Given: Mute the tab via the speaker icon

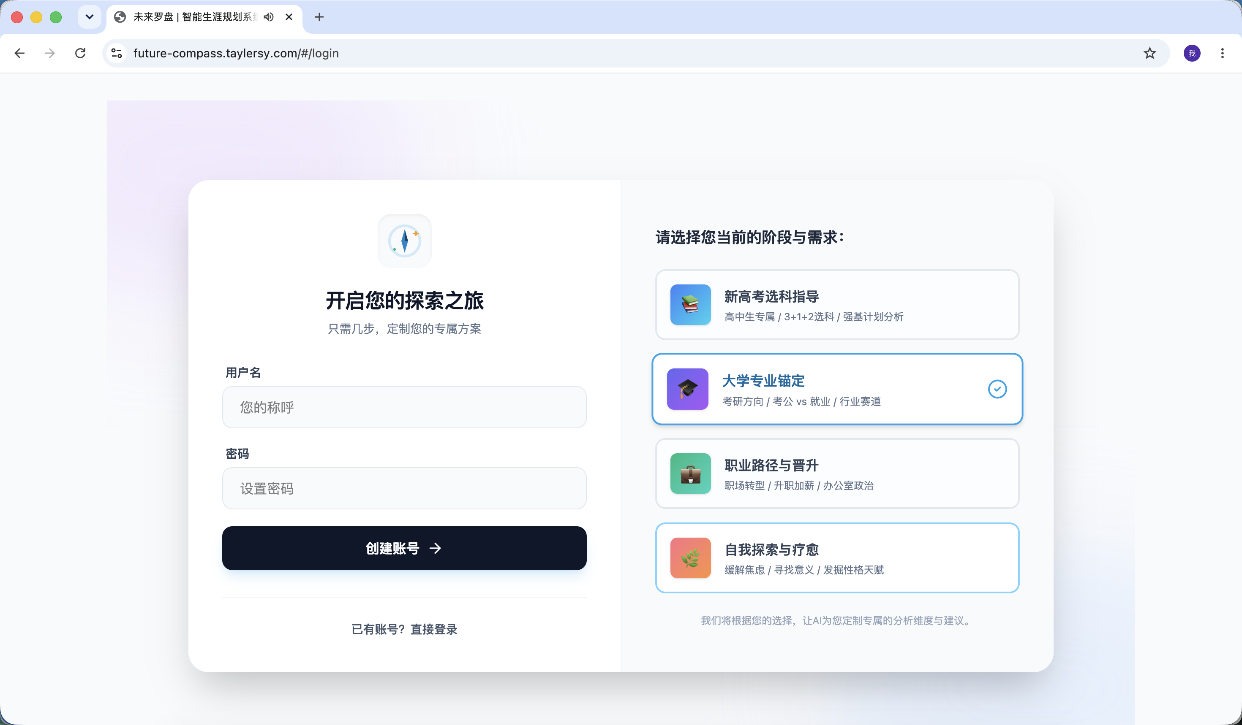Looking at the screenshot, I should click(269, 17).
